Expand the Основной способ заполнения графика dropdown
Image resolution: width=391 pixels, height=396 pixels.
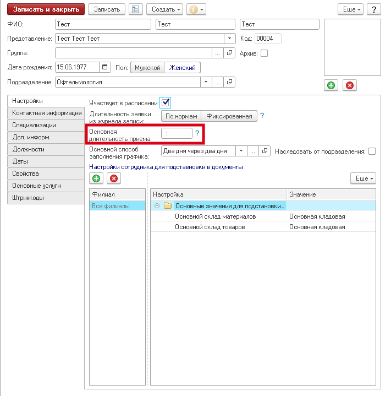click(240, 151)
